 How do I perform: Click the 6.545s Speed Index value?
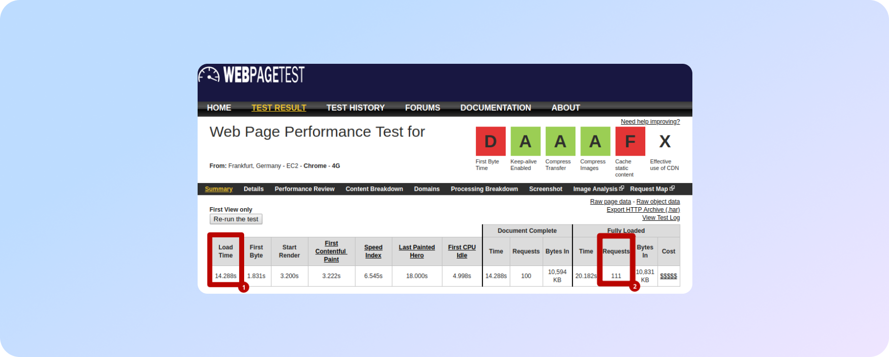point(373,276)
